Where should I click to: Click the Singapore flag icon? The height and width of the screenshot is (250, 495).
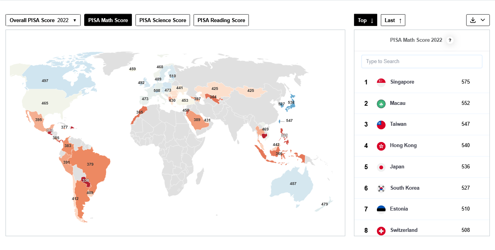(381, 82)
